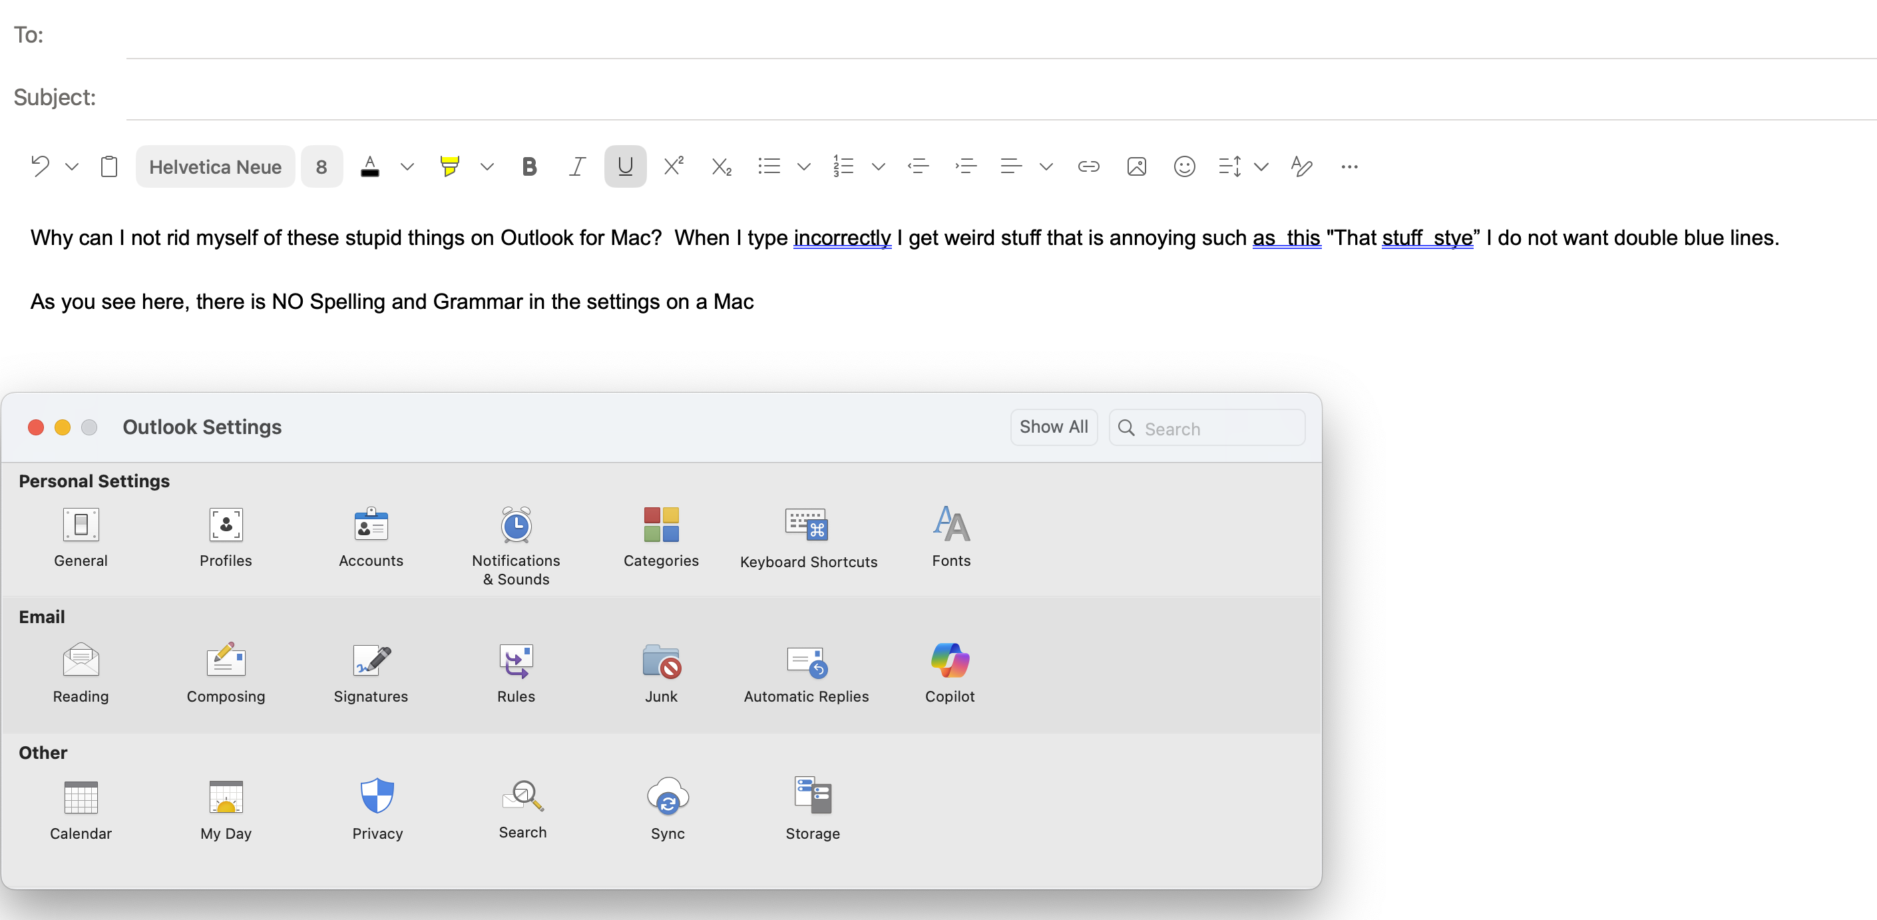The width and height of the screenshot is (1877, 920).
Task: Open Composing email settings
Action: 226,672
